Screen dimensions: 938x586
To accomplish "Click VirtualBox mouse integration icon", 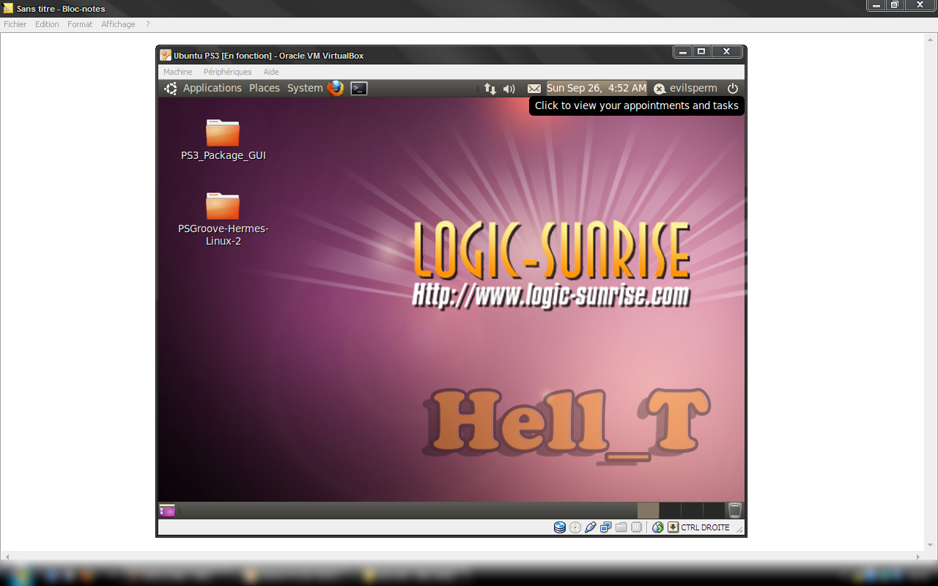I will 658,527.
